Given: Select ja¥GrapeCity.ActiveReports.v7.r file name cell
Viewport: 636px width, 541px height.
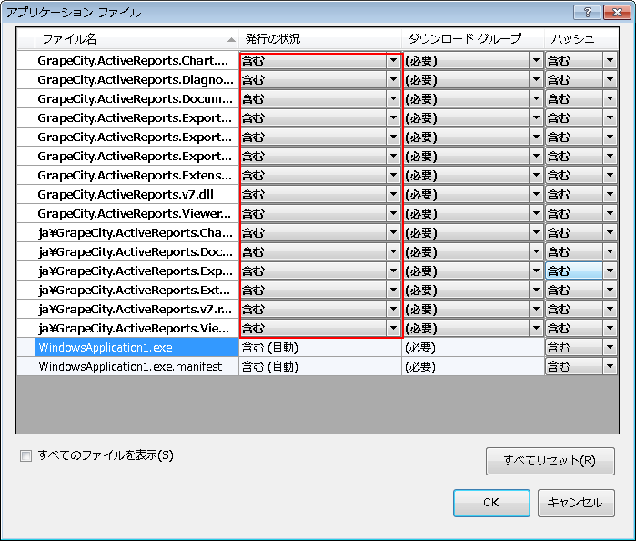Looking at the screenshot, I should coord(136,309).
